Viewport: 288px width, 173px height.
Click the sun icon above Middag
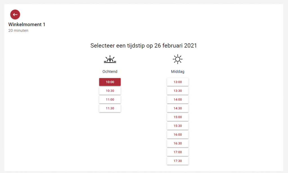click(x=178, y=59)
